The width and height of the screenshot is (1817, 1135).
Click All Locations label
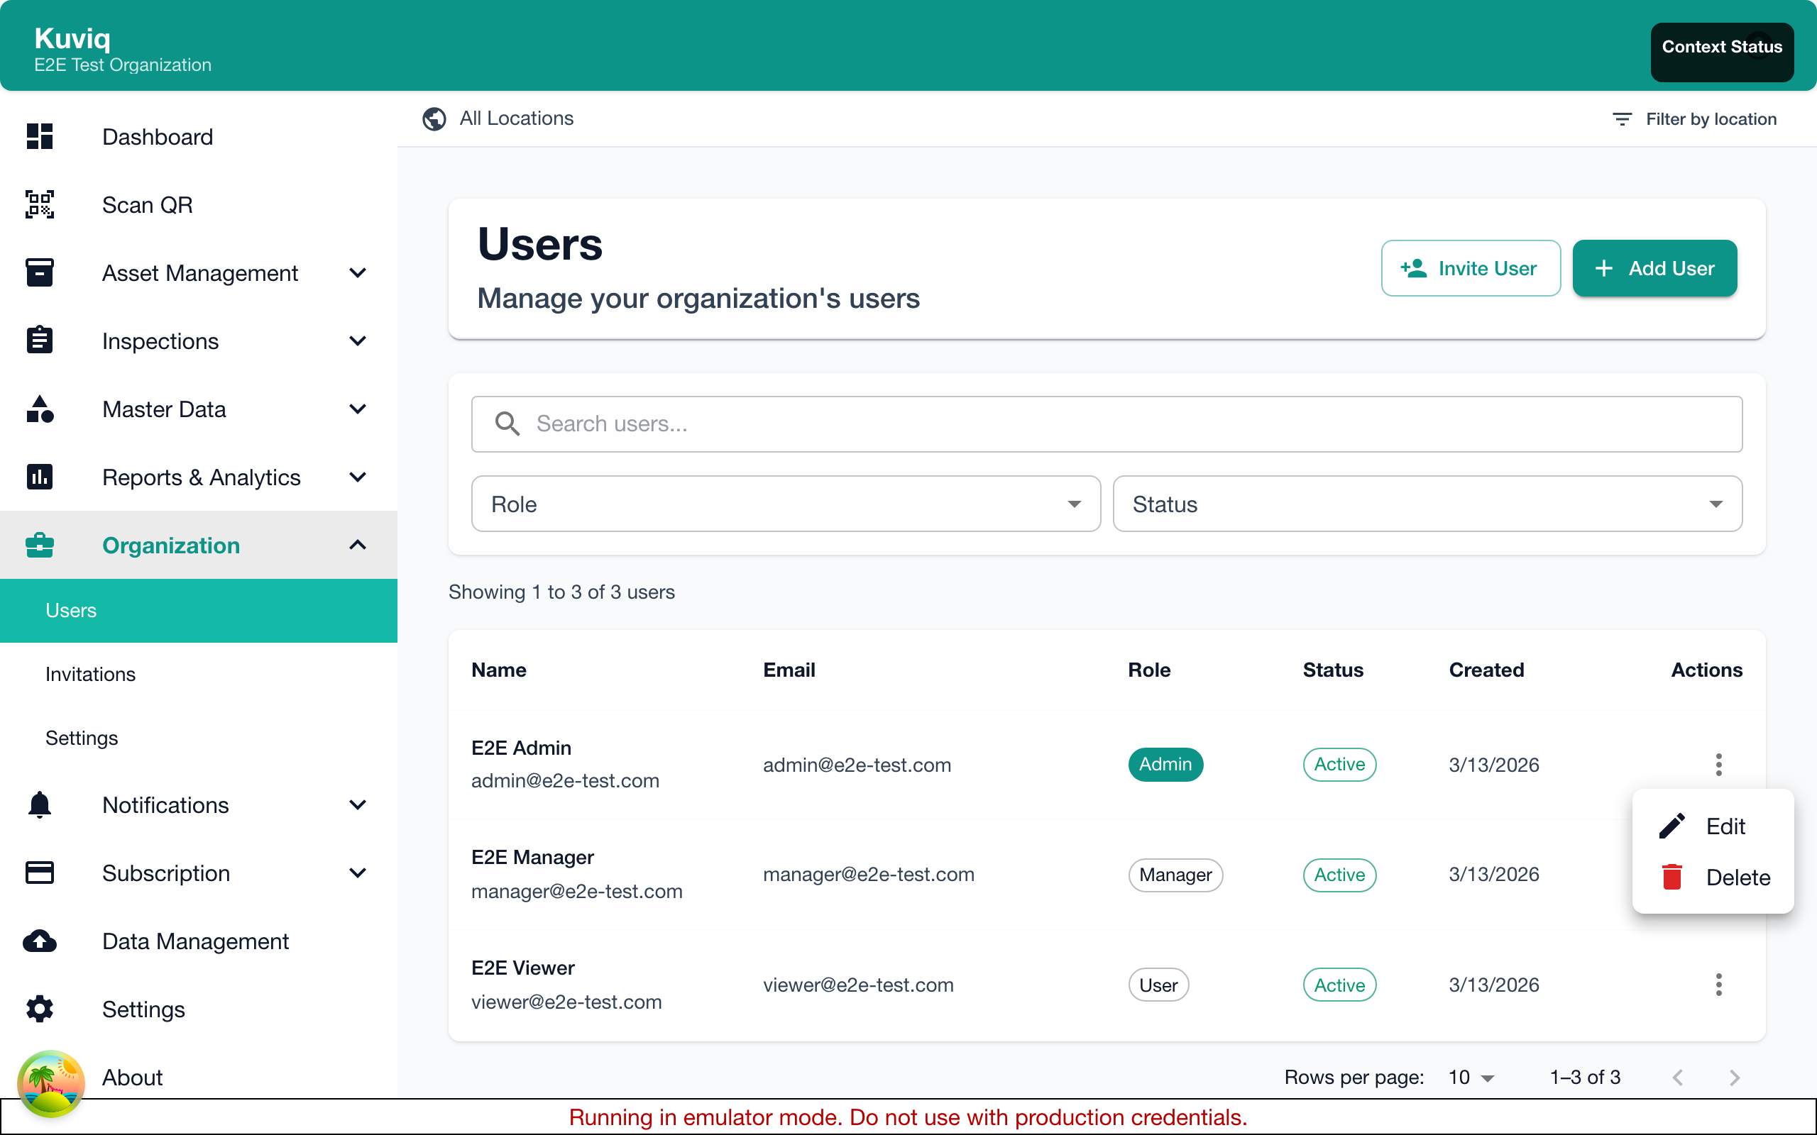click(517, 118)
